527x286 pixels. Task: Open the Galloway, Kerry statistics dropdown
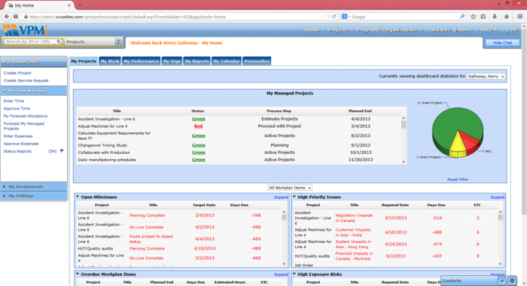486,76
